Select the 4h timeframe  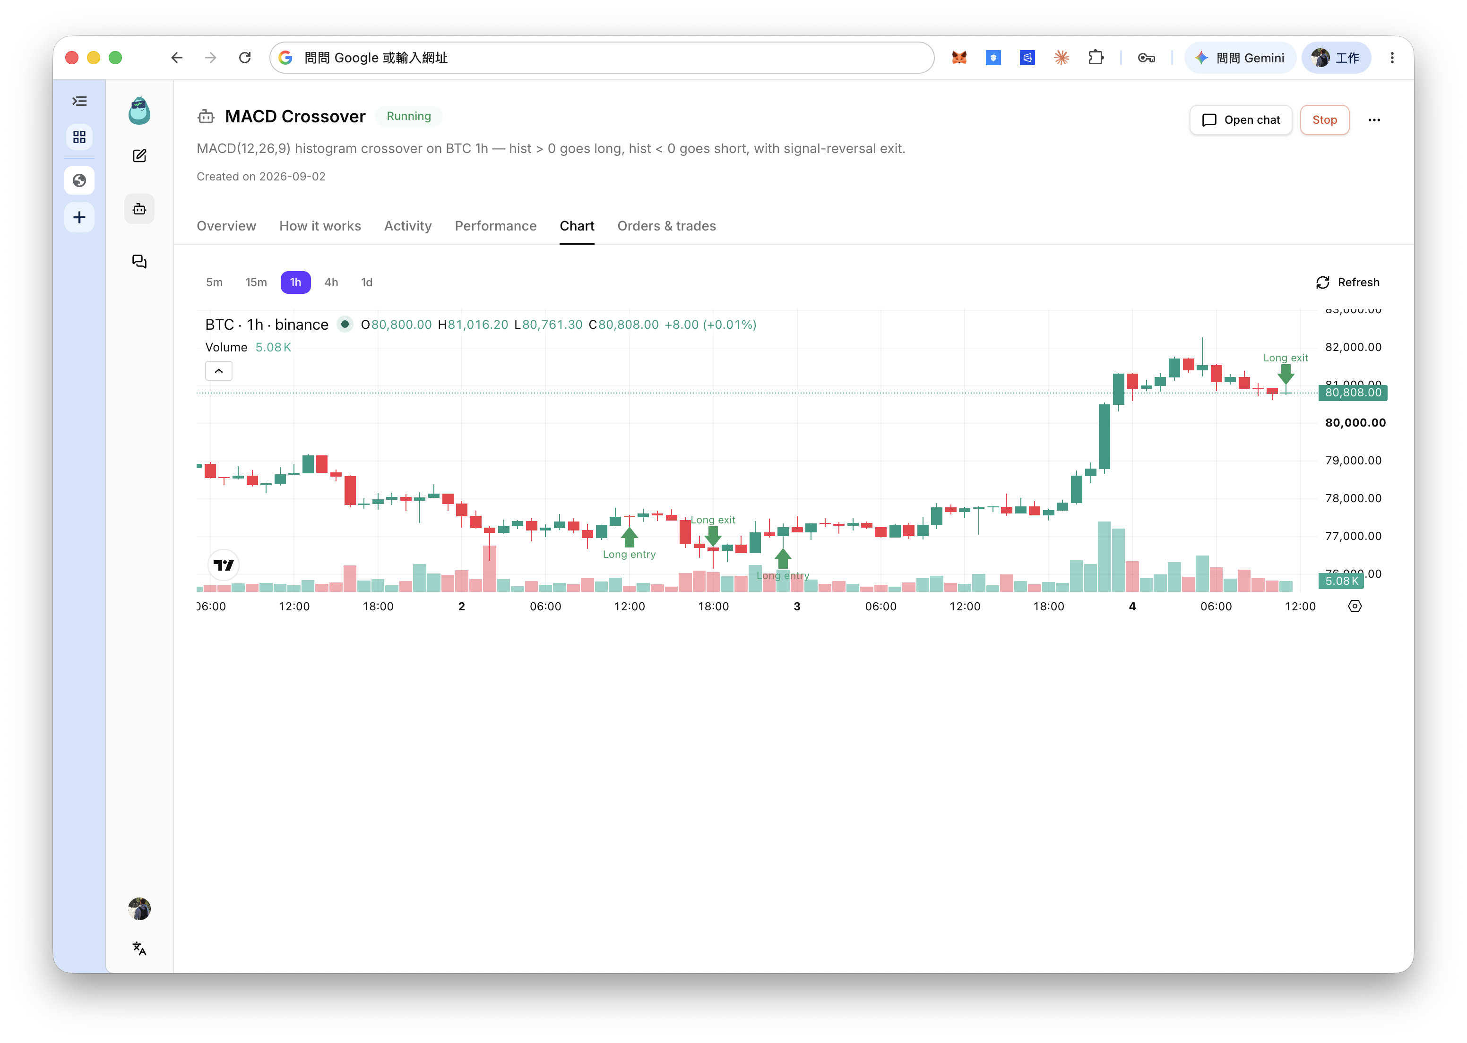click(x=331, y=282)
